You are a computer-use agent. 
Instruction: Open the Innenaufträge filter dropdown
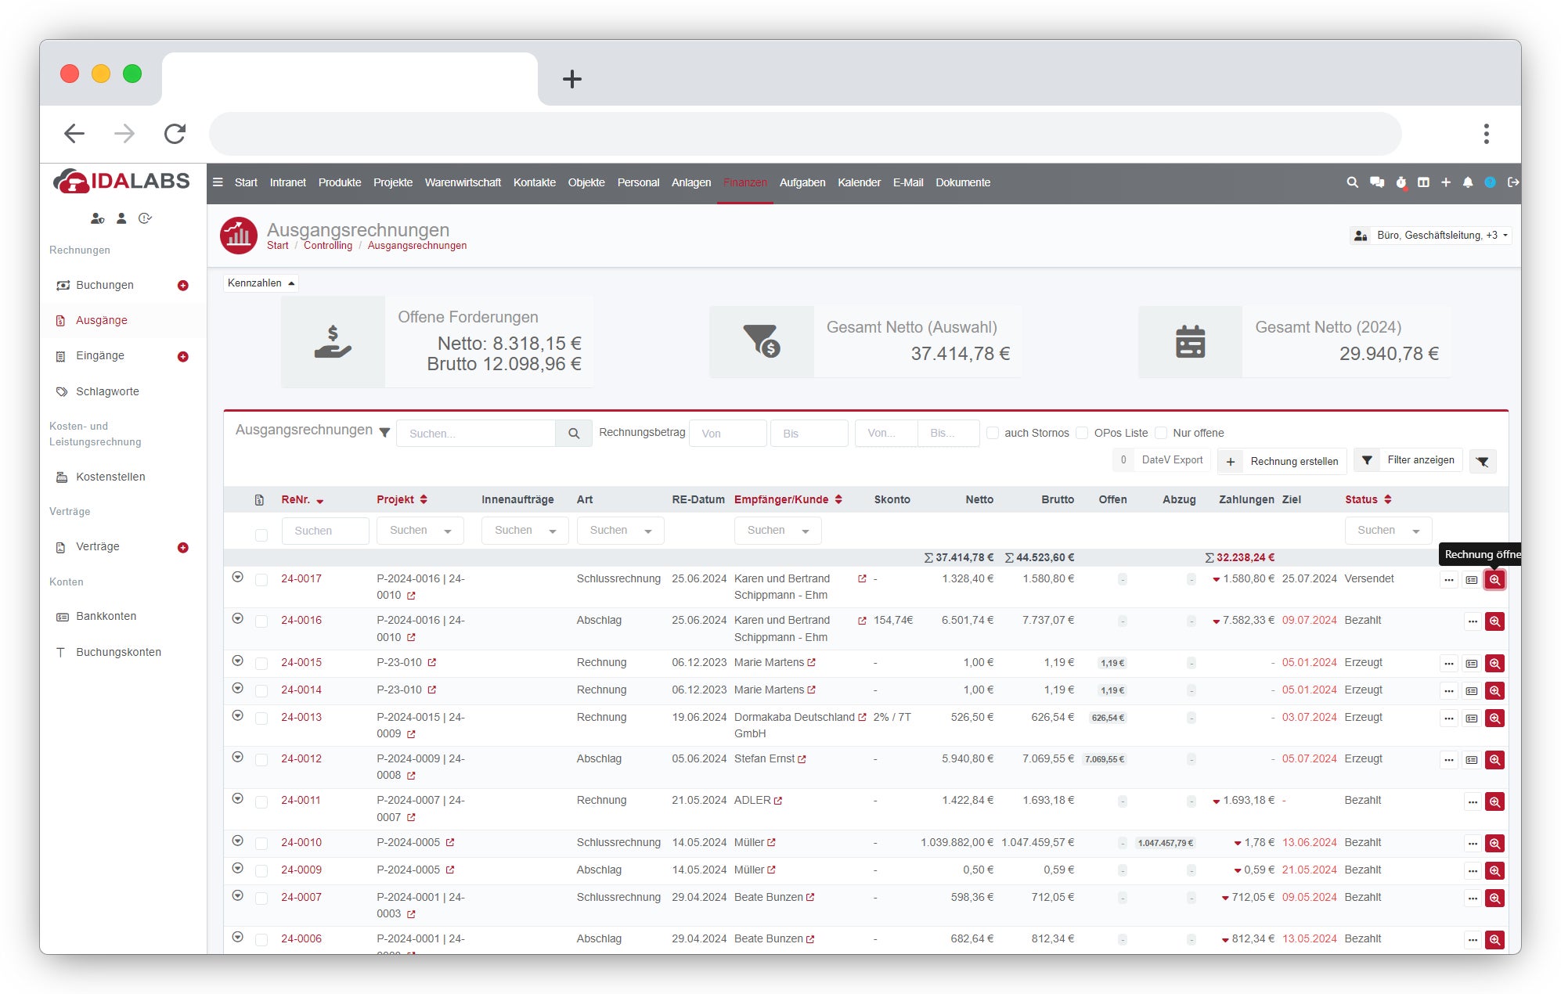click(x=525, y=531)
